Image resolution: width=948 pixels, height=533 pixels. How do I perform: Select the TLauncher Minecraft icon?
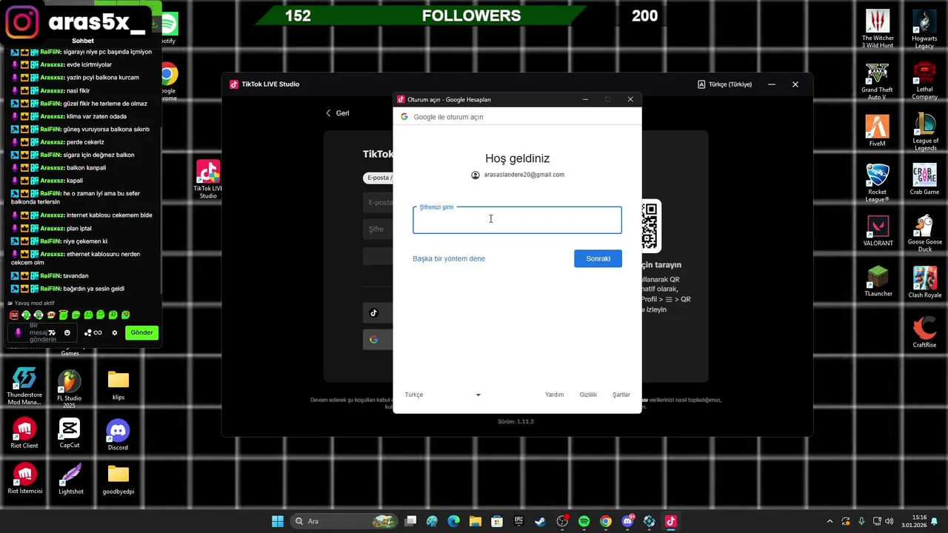(x=878, y=281)
